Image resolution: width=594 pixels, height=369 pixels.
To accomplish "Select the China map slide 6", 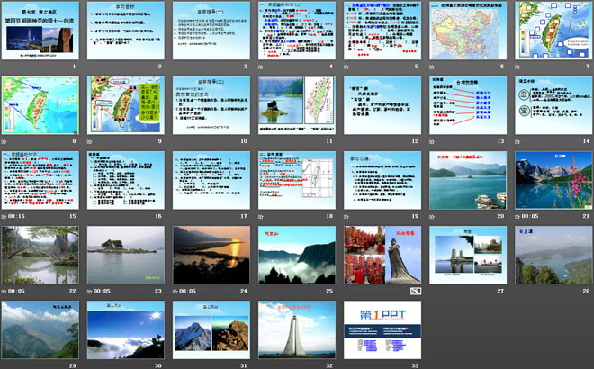I will [x=468, y=31].
